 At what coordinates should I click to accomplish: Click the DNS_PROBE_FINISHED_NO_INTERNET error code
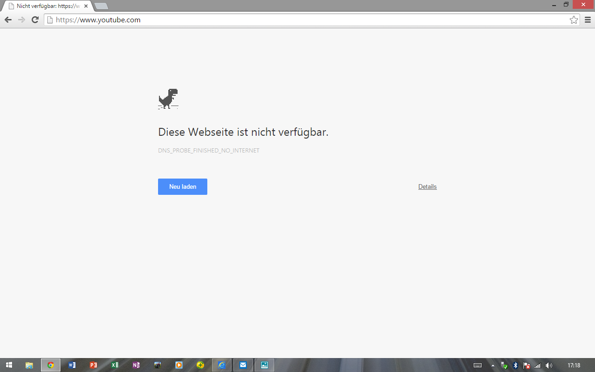click(x=209, y=151)
